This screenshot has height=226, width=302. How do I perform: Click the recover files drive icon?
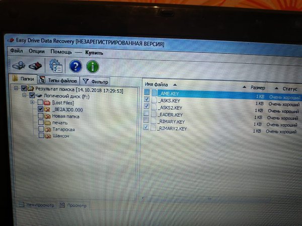(x=35, y=66)
